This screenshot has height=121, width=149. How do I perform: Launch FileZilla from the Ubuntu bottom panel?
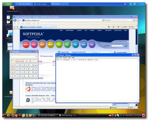tap(16, 116)
